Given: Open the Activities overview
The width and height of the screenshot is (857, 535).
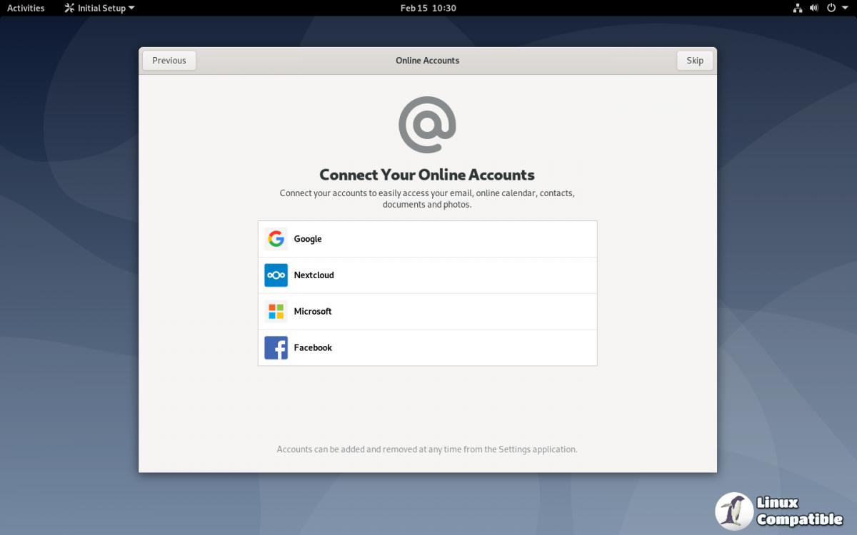Looking at the screenshot, I should [26, 8].
